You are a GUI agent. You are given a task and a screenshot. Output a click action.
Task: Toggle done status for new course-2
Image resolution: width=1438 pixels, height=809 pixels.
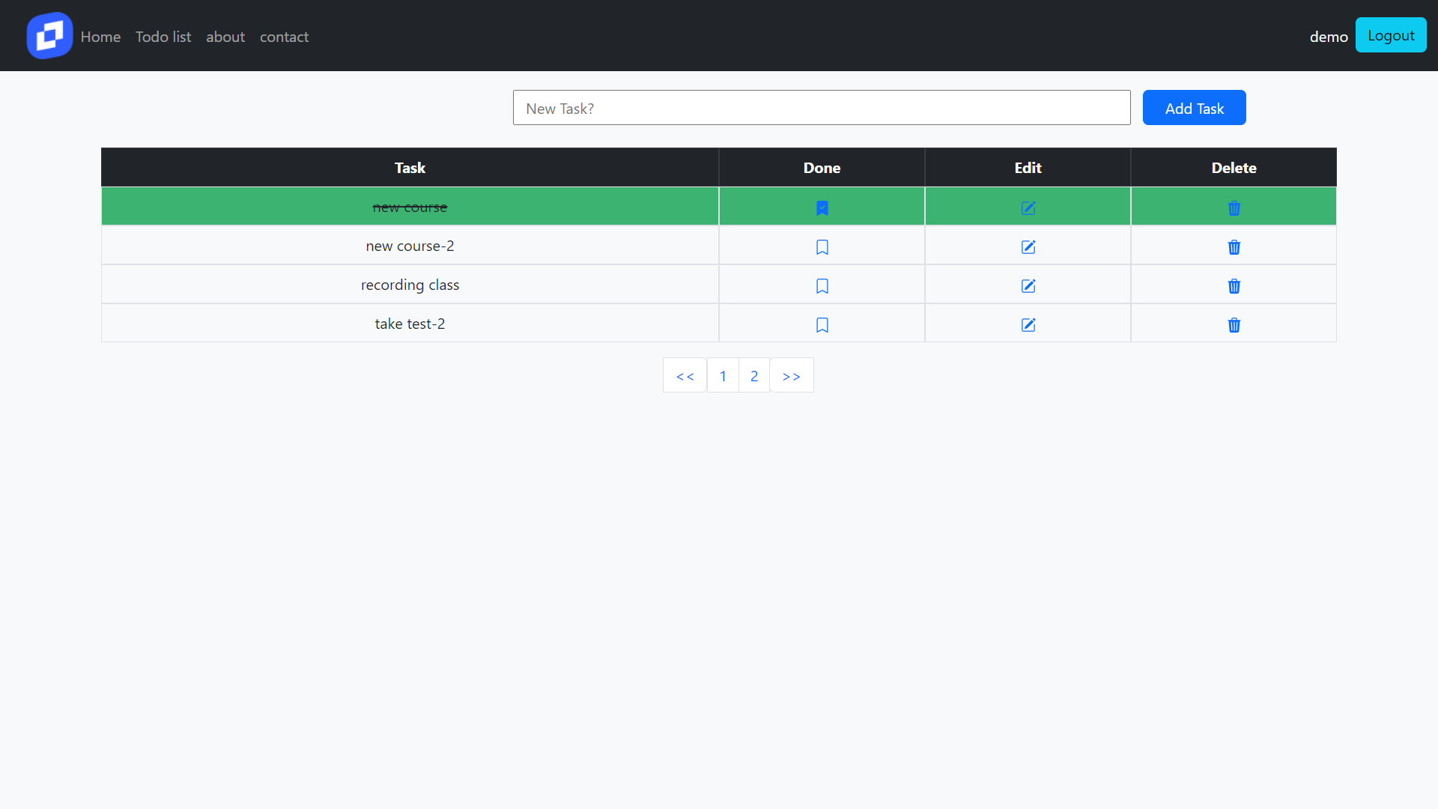pyautogui.click(x=822, y=247)
